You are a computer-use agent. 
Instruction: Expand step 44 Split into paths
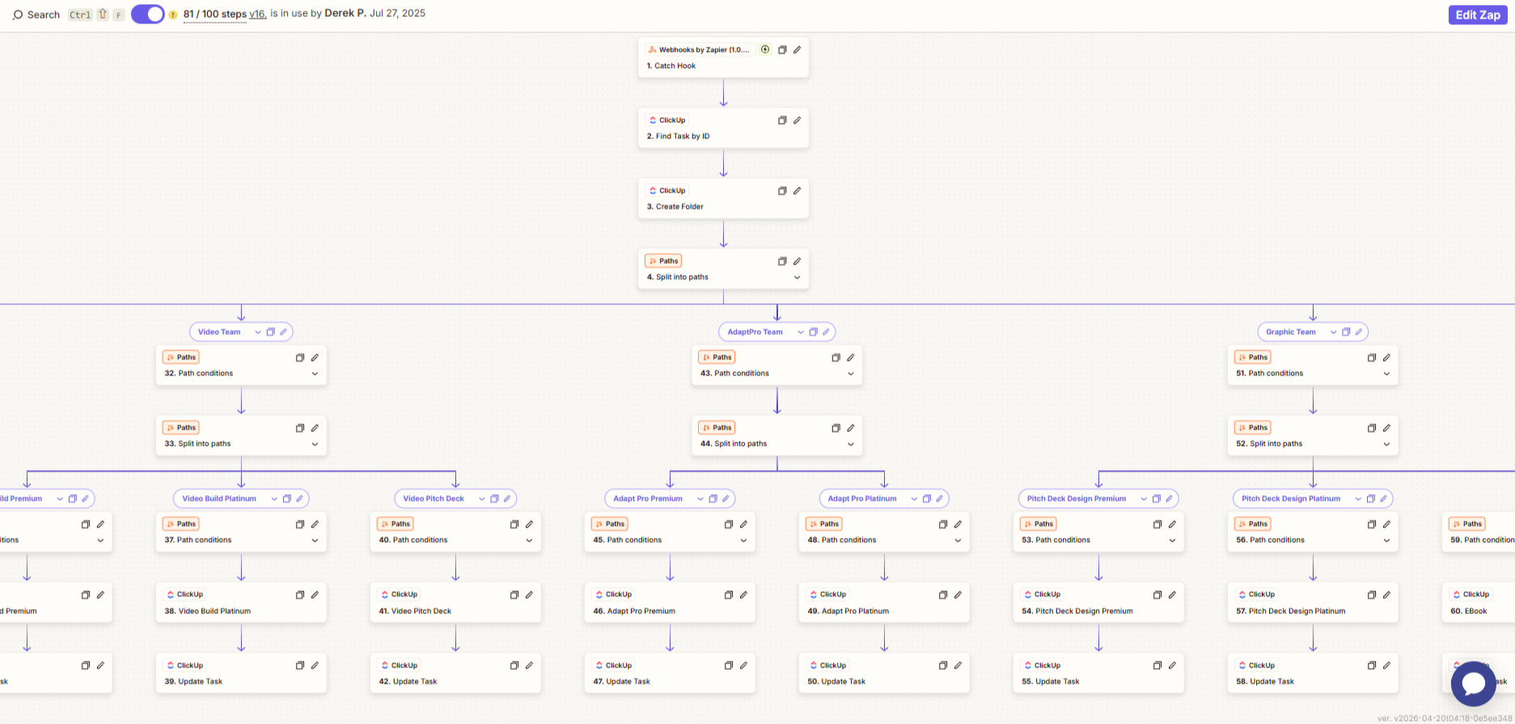click(x=850, y=444)
